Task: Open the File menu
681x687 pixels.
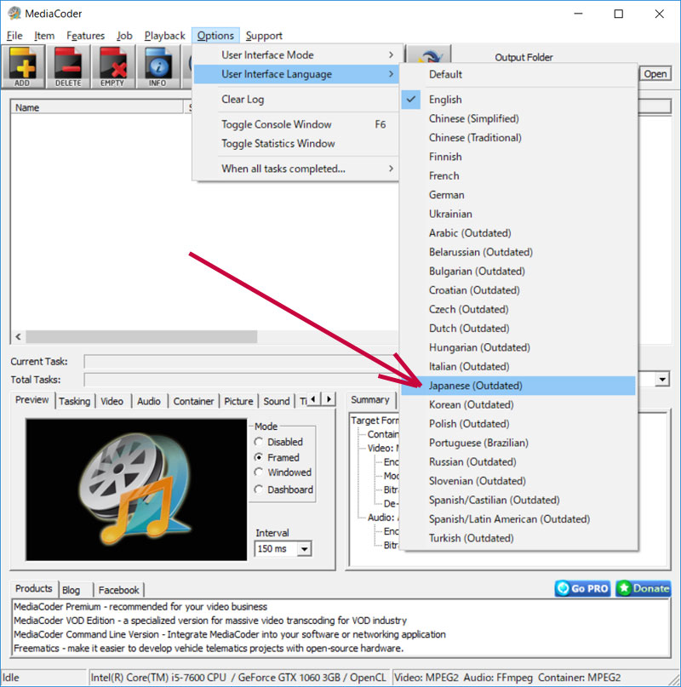Action: coord(14,36)
